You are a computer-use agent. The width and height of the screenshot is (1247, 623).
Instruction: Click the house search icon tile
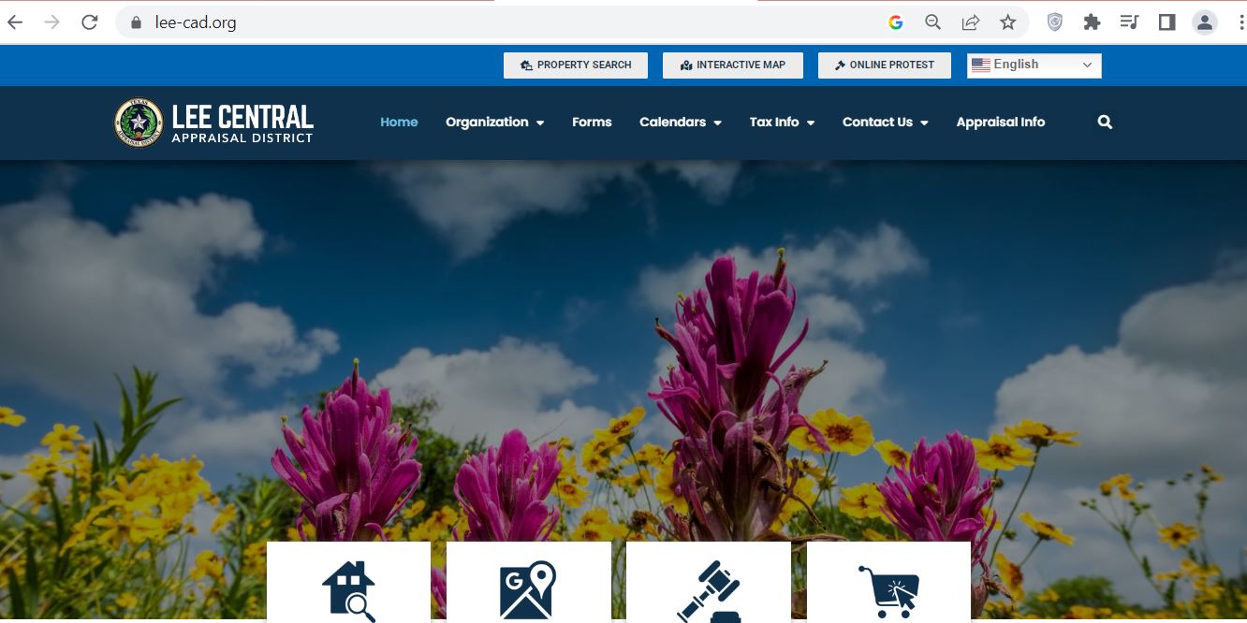pos(348,582)
